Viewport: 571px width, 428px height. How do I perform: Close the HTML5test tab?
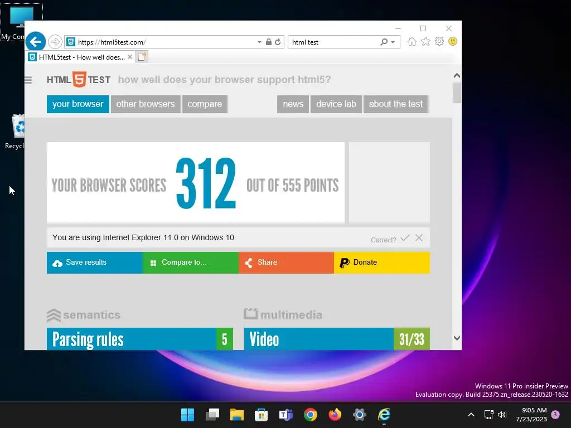(130, 57)
